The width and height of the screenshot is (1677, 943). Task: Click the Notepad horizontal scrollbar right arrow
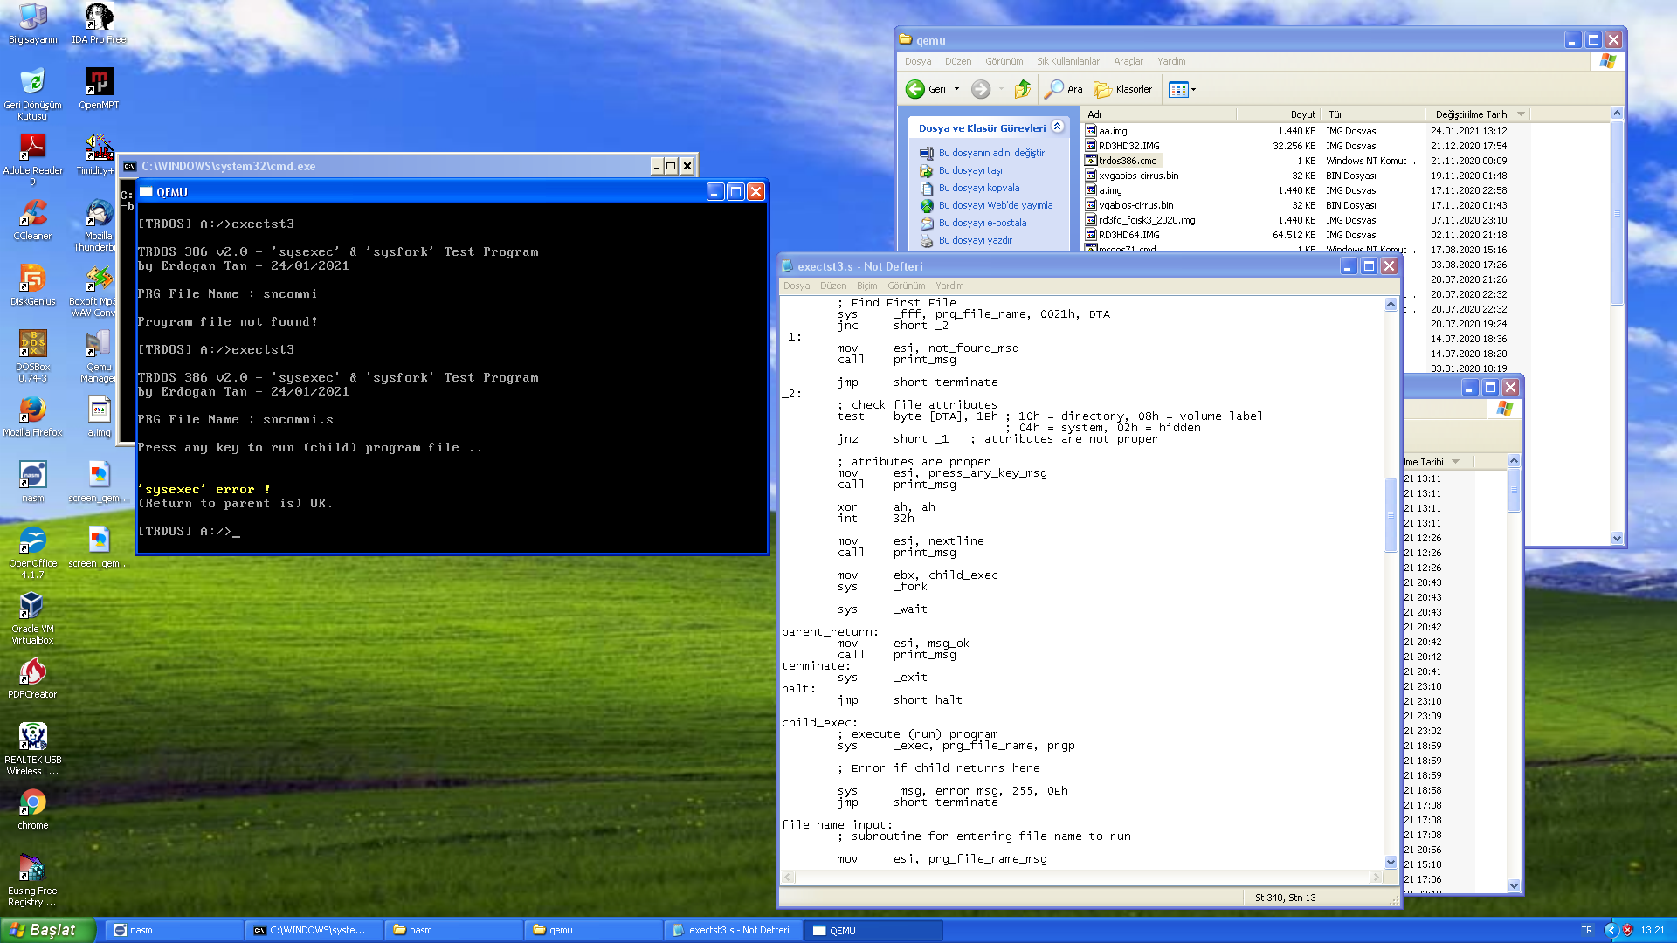click(1377, 878)
